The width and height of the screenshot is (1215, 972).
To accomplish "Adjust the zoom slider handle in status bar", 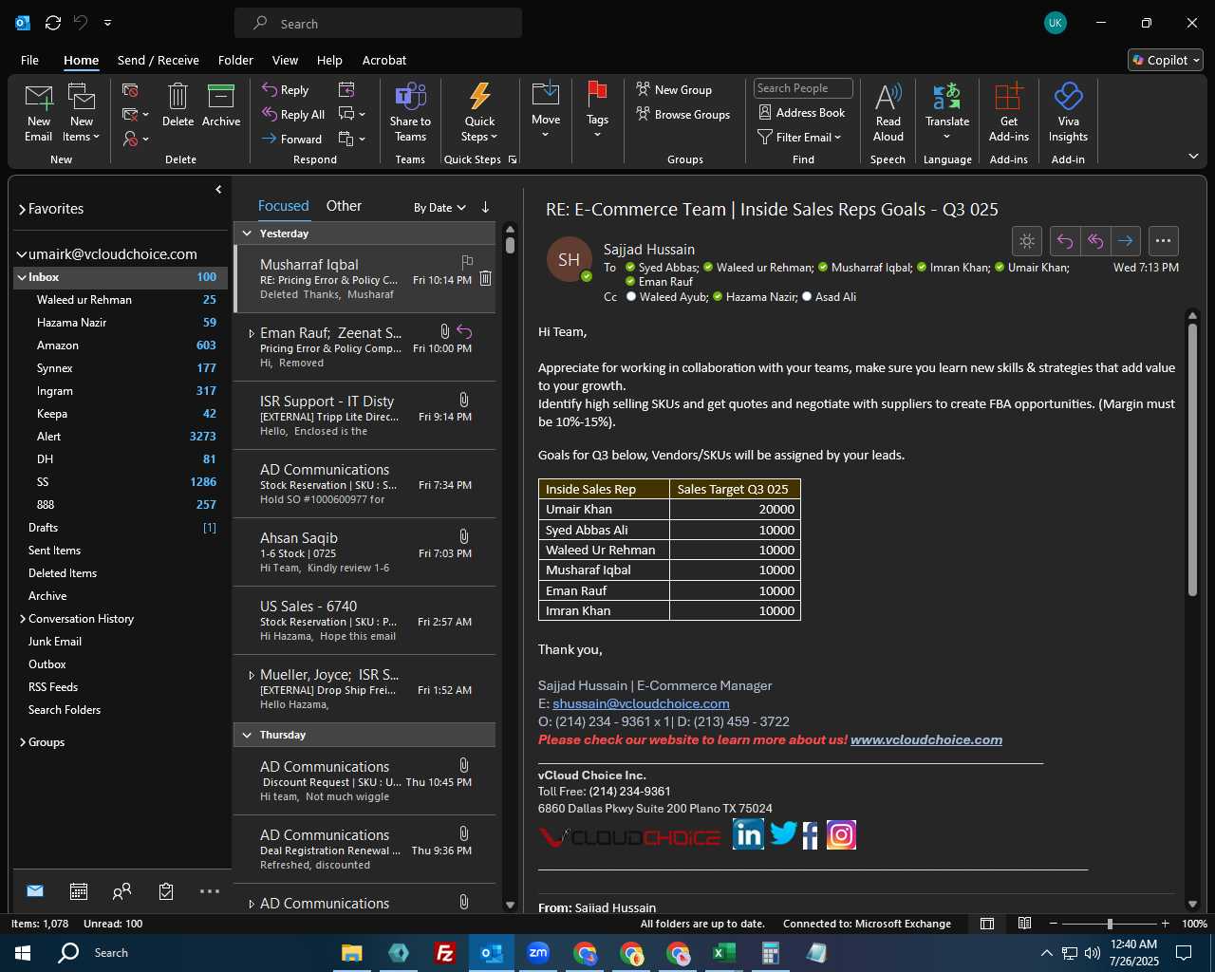I will [1109, 924].
